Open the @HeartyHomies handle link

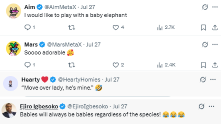pos(79,80)
